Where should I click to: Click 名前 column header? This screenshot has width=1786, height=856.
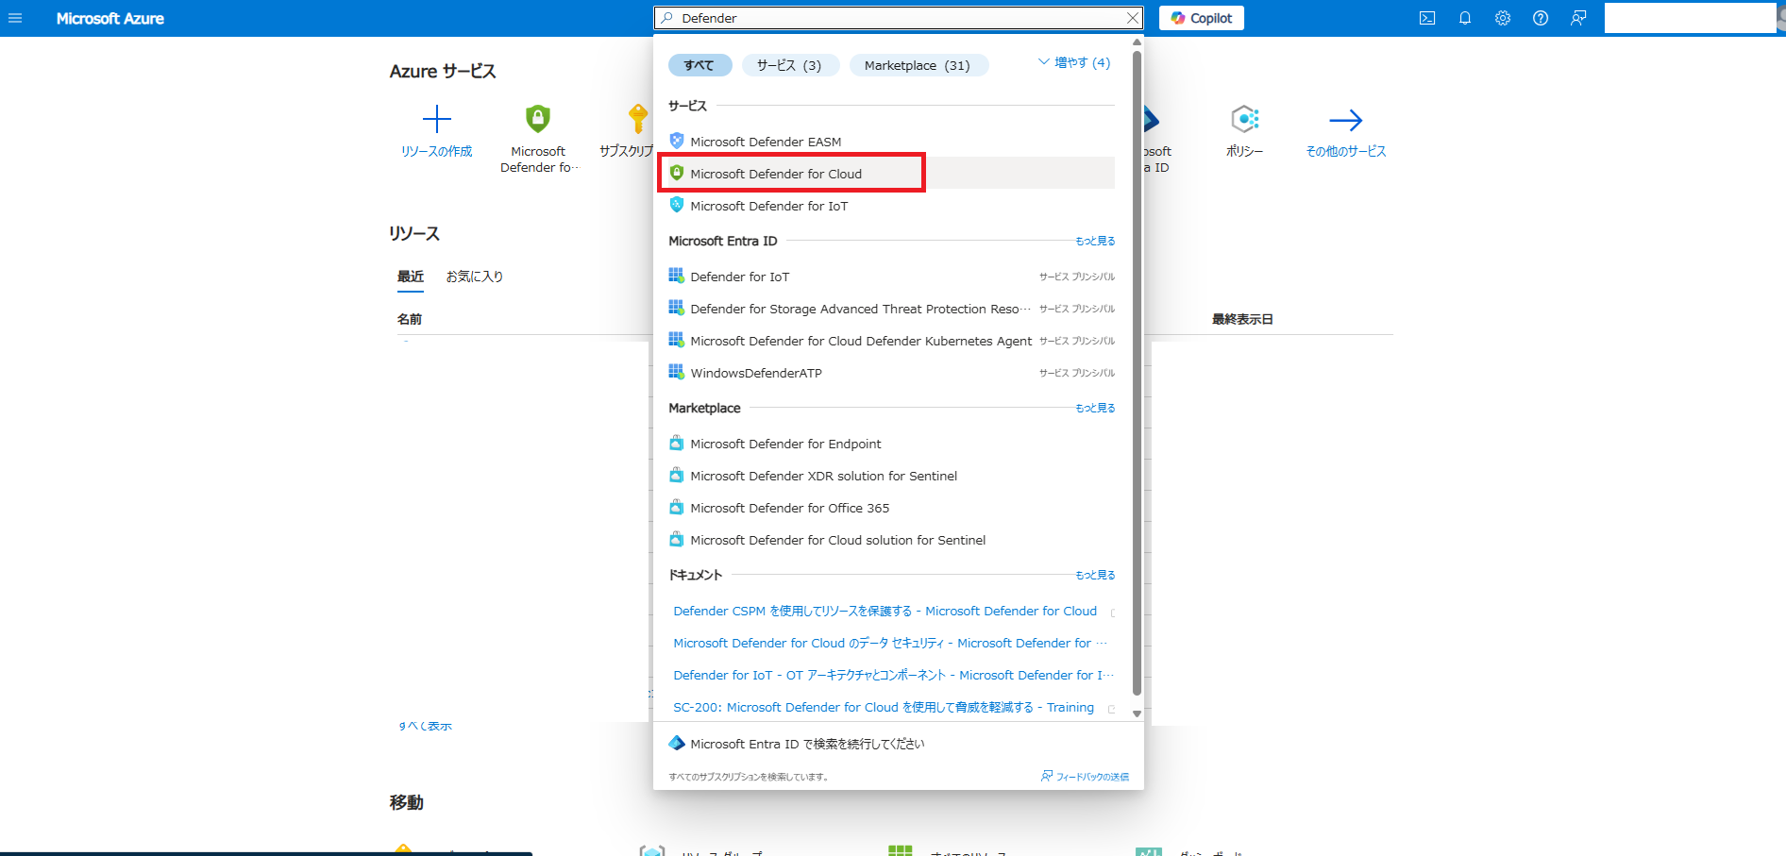coord(410,319)
